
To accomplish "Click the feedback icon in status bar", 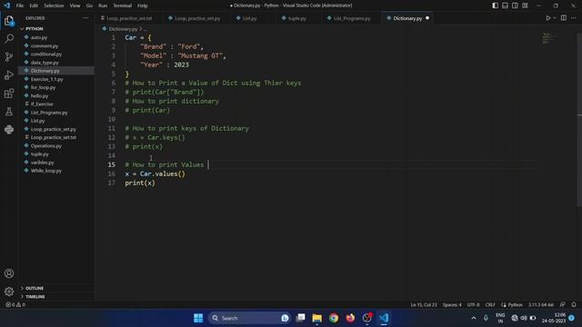I will [563, 305].
